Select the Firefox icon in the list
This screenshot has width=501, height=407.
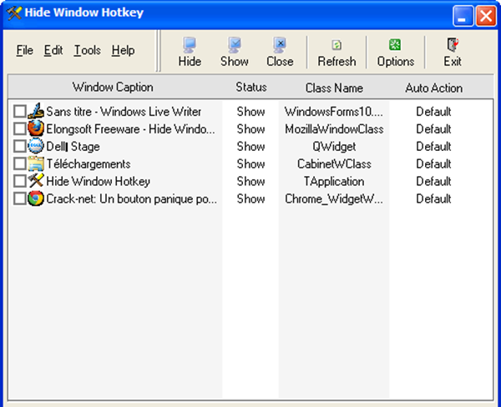(x=35, y=128)
